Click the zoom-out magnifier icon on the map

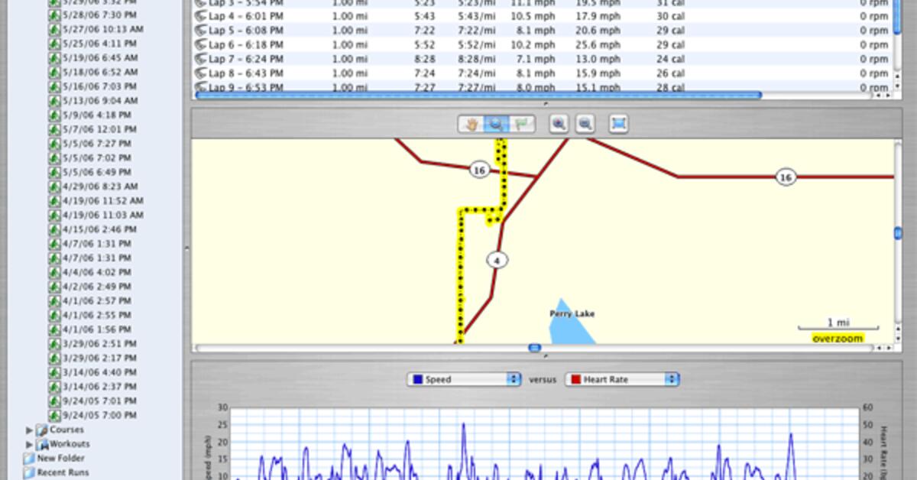[585, 124]
